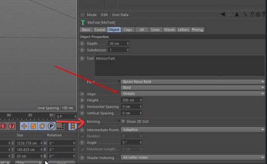The height and width of the screenshot is (164, 267).
Task: Click the X size 1226.178 cm field
Action: (x=29, y=143)
